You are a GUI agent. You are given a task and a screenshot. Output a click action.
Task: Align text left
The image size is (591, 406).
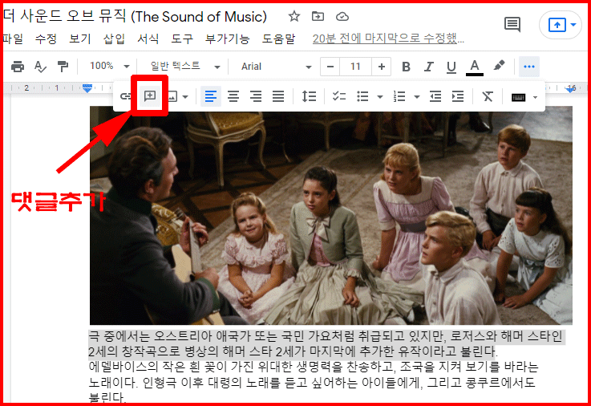211,96
